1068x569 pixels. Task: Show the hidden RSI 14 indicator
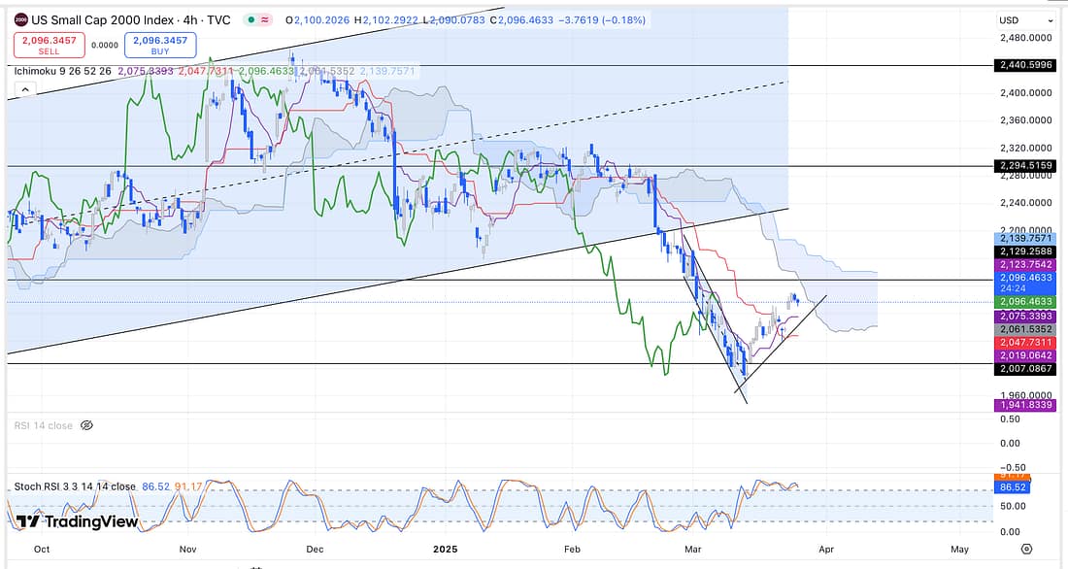pos(86,425)
